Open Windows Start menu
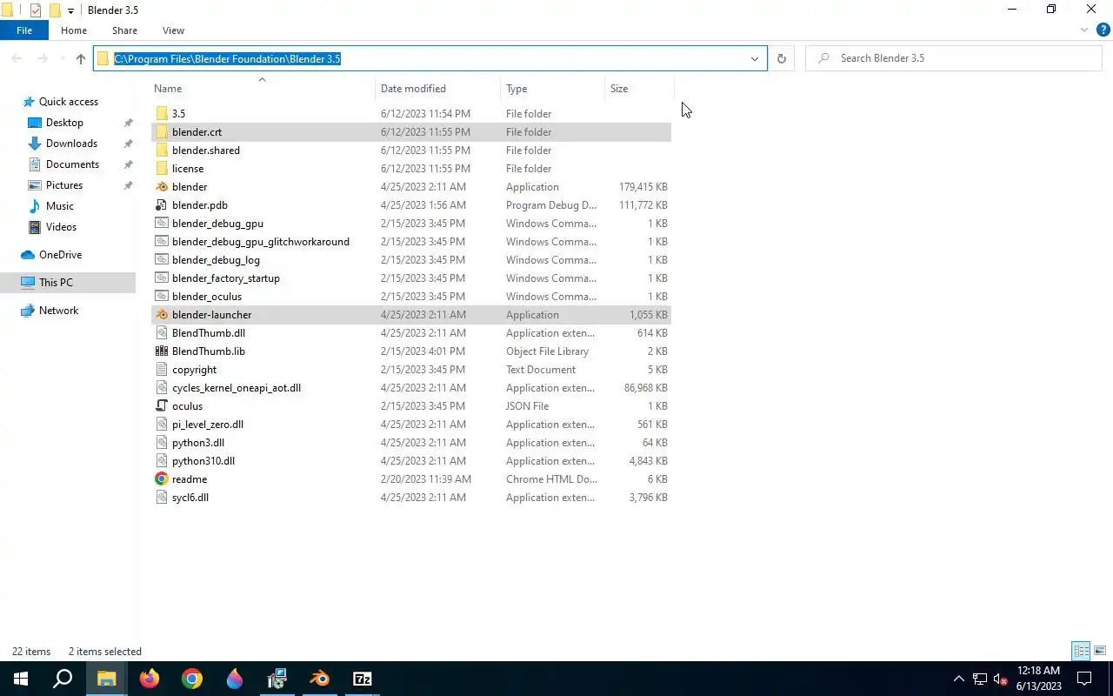Viewport: 1113px width, 696px height. coord(21,679)
